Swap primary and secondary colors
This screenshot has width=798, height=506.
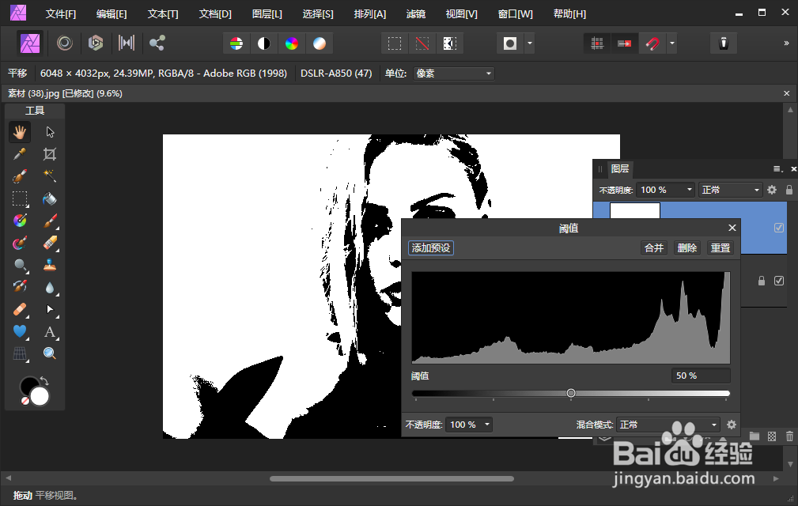click(44, 380)
